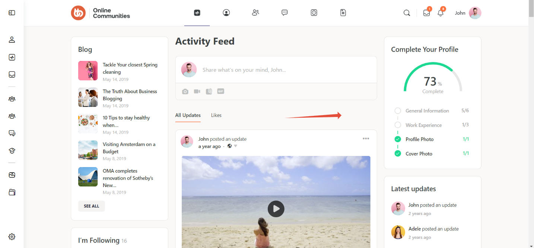534x248 pixels.
Task: Attach a document using the paperclip file icon
Action: click(209, 91)
